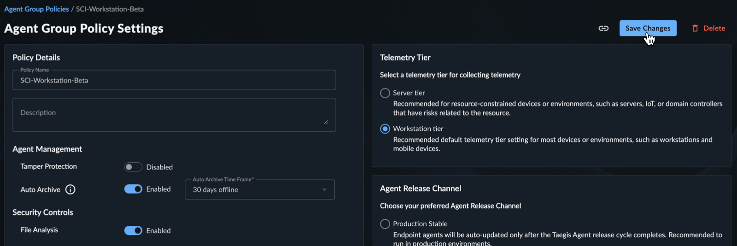This screenshot has width=737, height=246.
Task: Toggle Tamper Protection switch
Action: 133,167
